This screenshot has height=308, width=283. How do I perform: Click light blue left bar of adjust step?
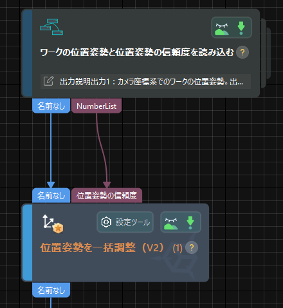28,243
